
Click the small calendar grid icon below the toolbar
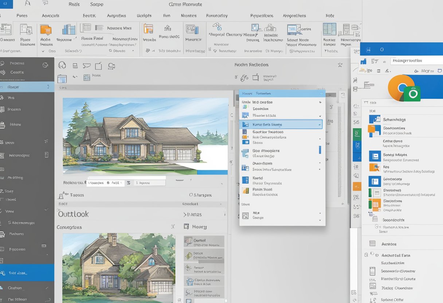[x=87, y=77]
